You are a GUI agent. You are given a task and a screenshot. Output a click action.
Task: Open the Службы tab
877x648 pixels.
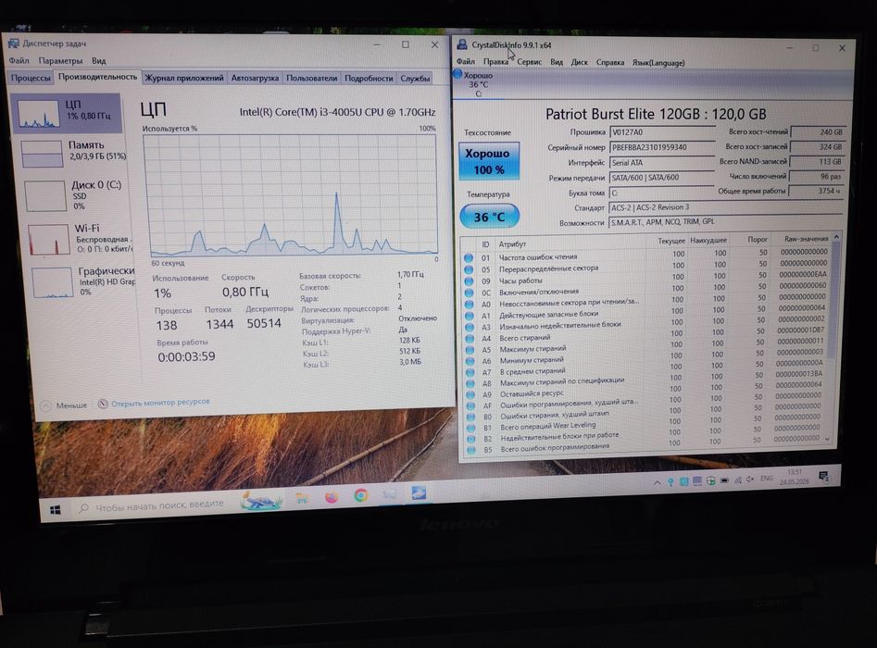[x=415, y=79]
